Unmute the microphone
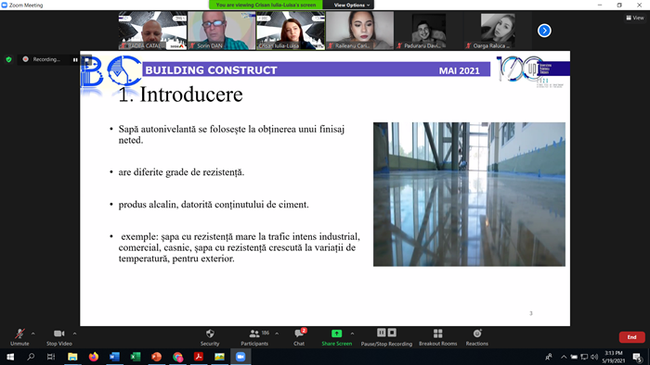The image size is (650, 365). 19,337
